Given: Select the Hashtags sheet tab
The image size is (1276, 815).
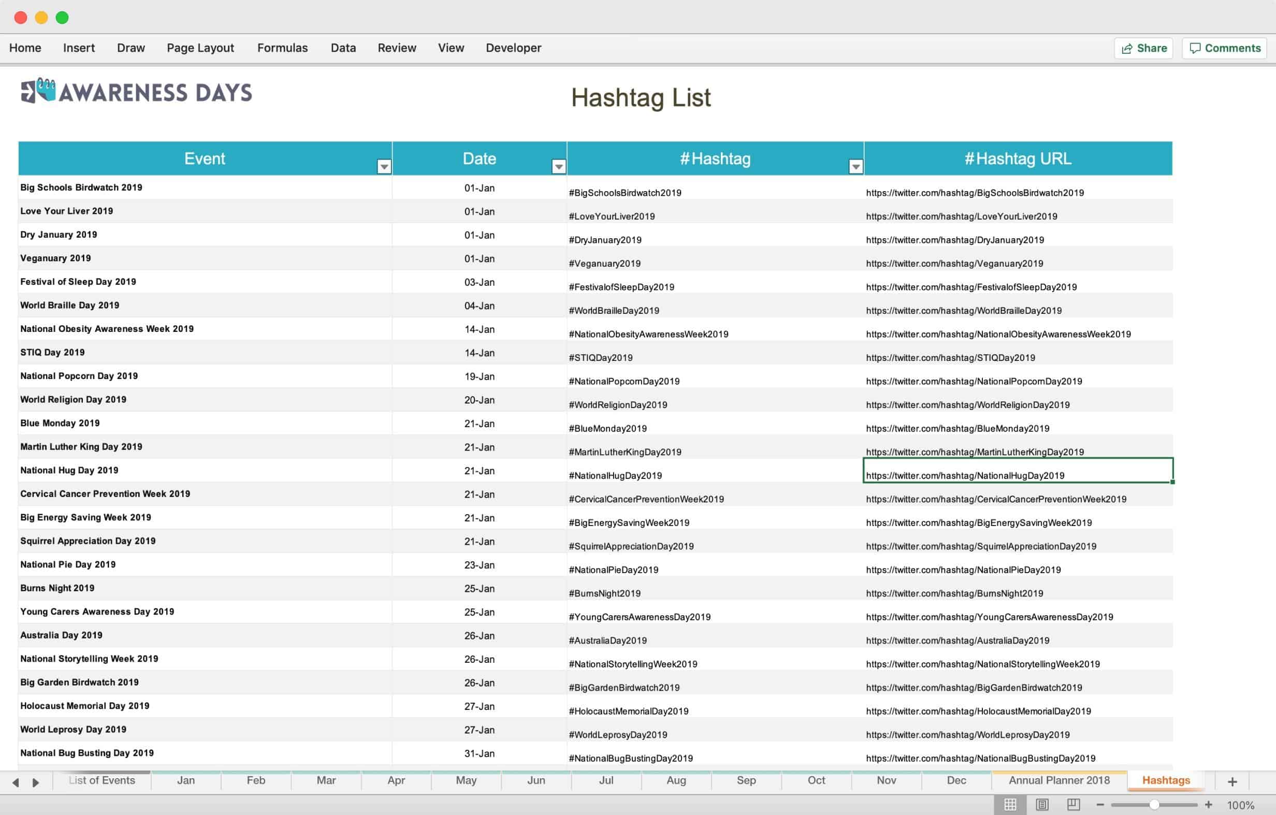Looking at the screenshot, I should [x=1166, y=780].
